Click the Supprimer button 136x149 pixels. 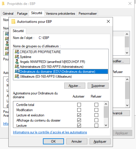(x=98, y=86)
